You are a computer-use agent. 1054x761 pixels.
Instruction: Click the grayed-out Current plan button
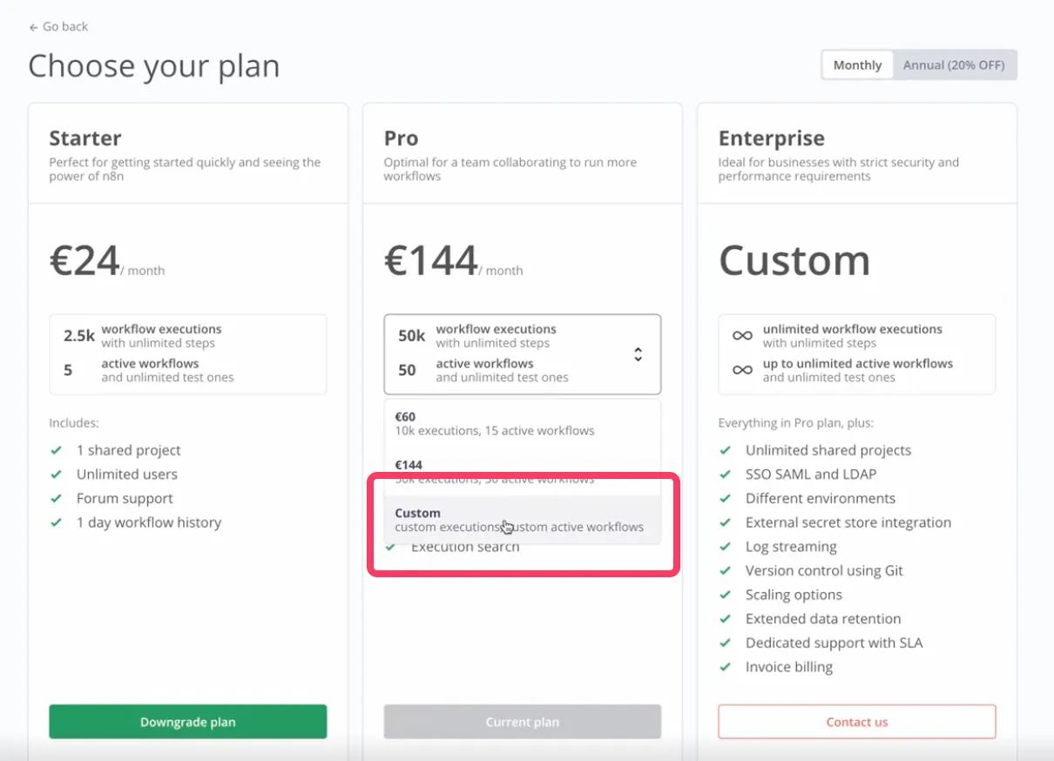[x=522, y=721]
